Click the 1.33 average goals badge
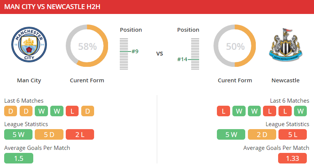The height and width of the screenshot is (168, 314). coord(292,158)
